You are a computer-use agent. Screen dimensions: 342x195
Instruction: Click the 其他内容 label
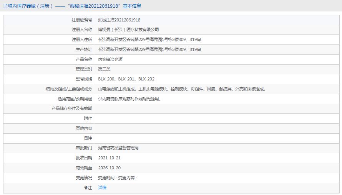pyautogui.click(x=84, y=128)
